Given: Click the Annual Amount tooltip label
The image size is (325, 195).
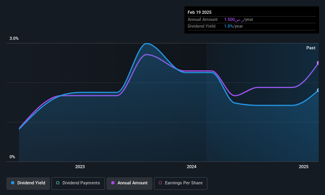Looking at the screenshot, I should (x=203, y=19).
